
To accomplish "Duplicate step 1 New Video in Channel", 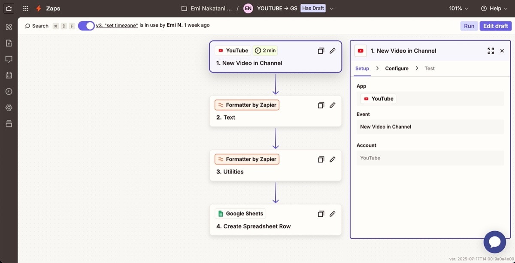I will [321, 51].
